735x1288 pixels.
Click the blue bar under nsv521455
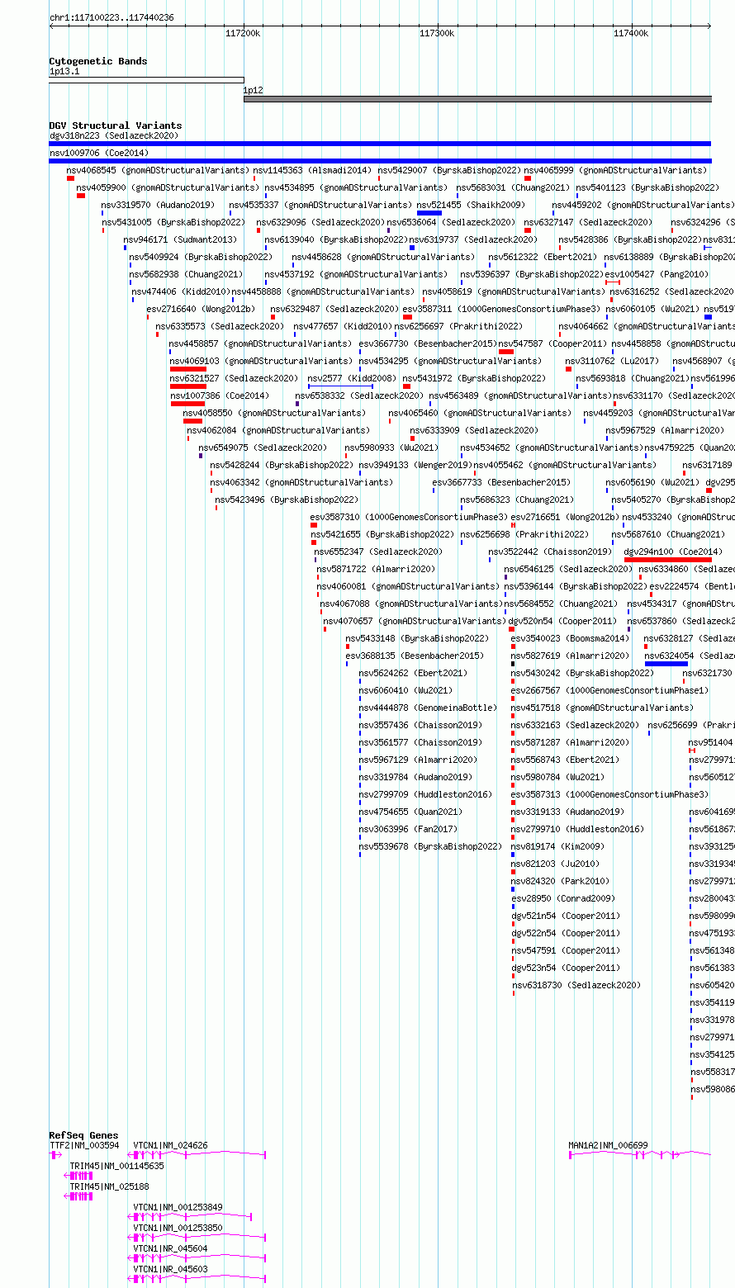[429, 213]
